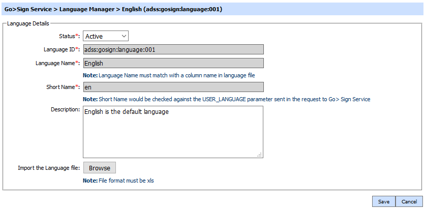Click the Language ID input field
The width and height of the screenshot is (425, 209).
click(173, 49)
